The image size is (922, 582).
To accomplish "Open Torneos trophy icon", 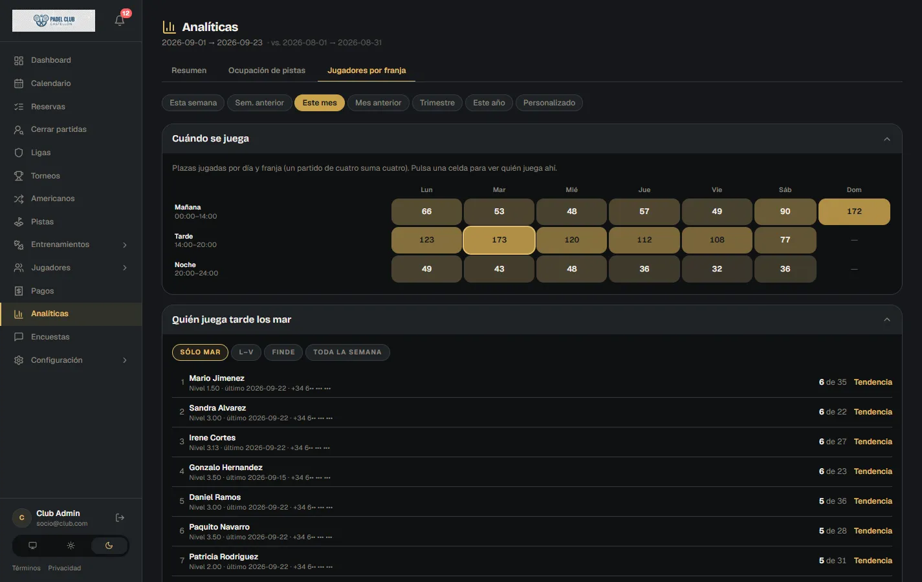I will 19,176.
